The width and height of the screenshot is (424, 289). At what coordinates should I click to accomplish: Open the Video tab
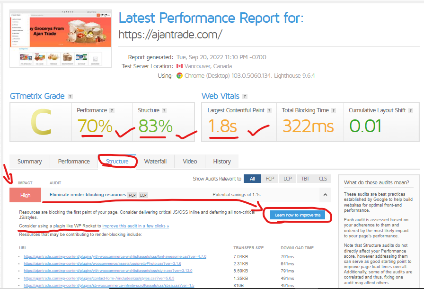(190, 162)
